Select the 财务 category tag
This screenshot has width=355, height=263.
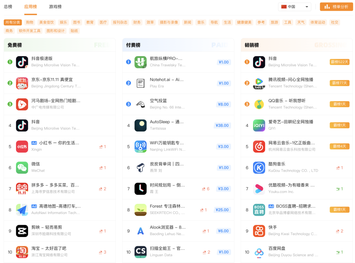pos(137,22)
